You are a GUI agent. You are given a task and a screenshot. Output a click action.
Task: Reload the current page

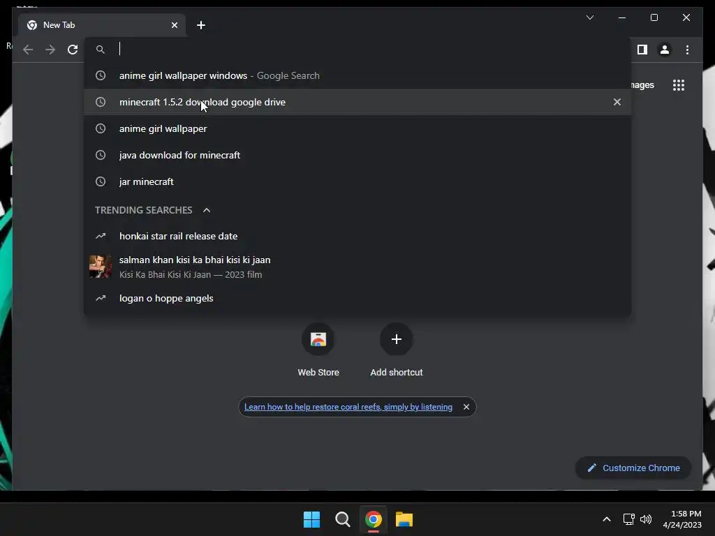click(73, 50)
